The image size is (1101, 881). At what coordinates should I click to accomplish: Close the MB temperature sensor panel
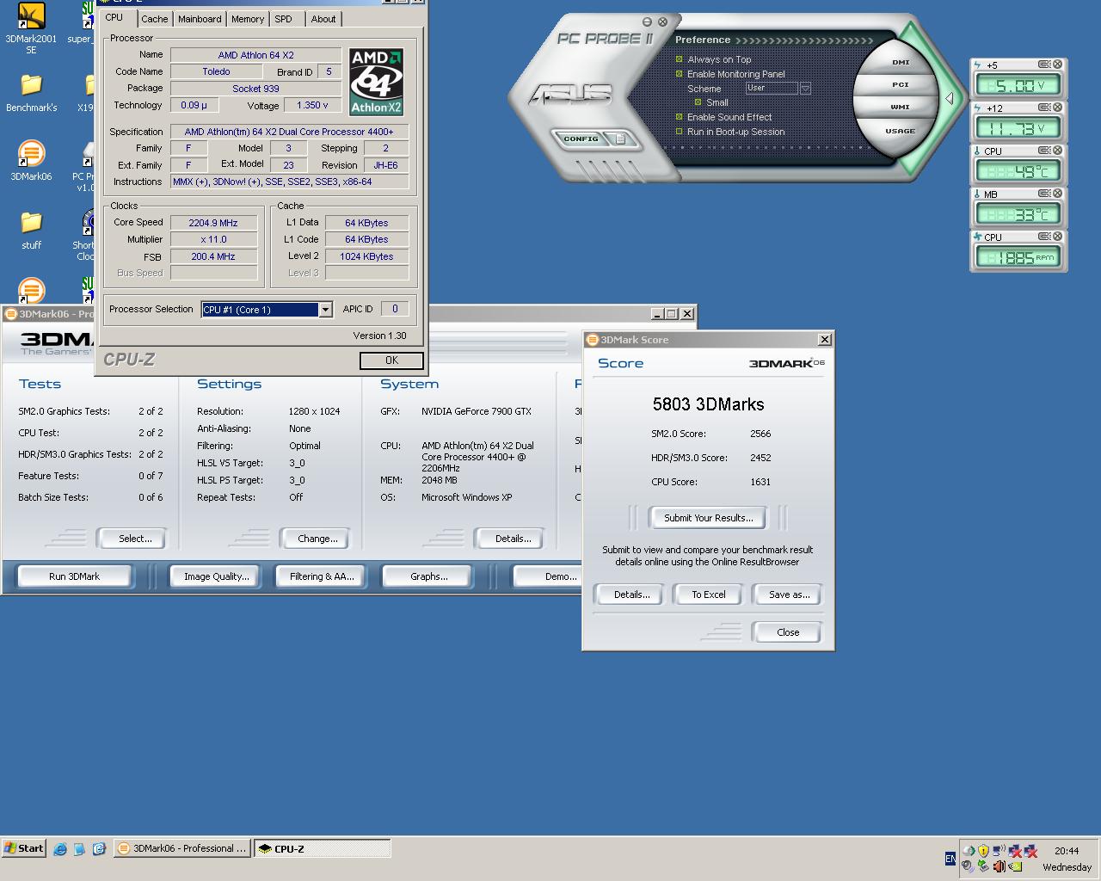1057,194
